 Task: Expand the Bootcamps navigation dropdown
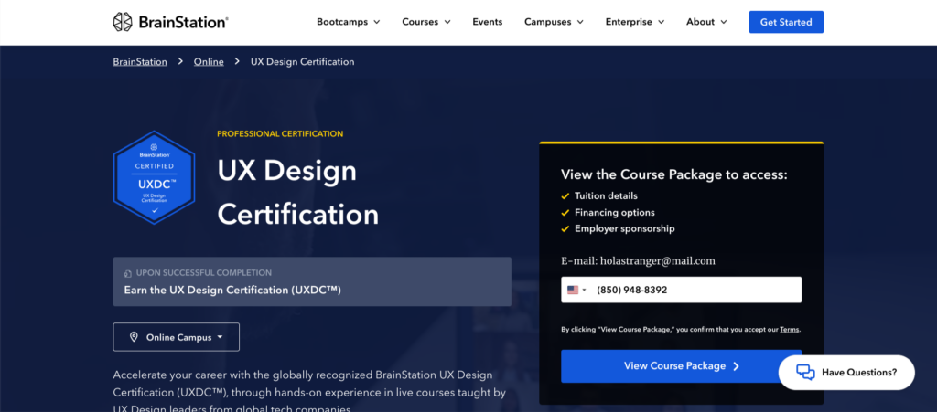pos(348,22)
